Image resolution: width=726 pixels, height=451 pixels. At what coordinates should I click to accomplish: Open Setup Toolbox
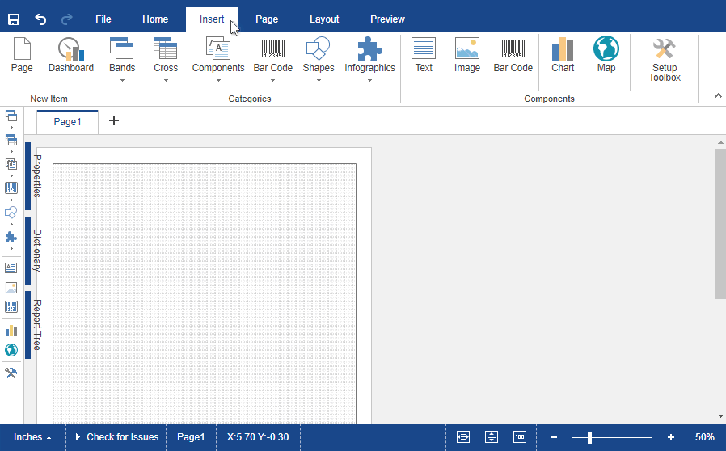(x=665, y=60)
